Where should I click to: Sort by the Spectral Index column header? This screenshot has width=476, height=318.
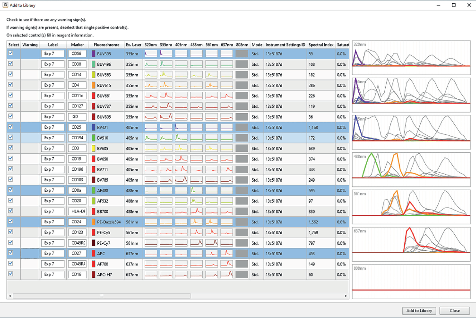coord(321,45)
